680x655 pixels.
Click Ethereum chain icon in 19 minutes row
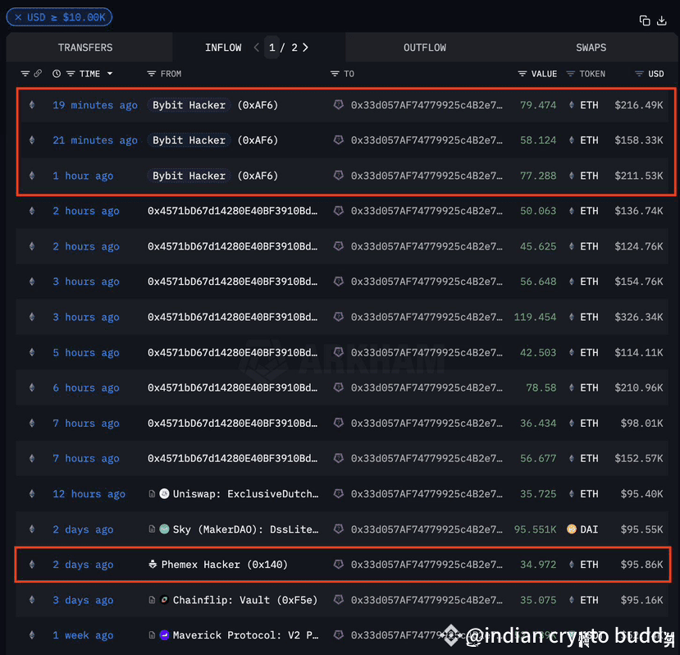click(32, 104)
